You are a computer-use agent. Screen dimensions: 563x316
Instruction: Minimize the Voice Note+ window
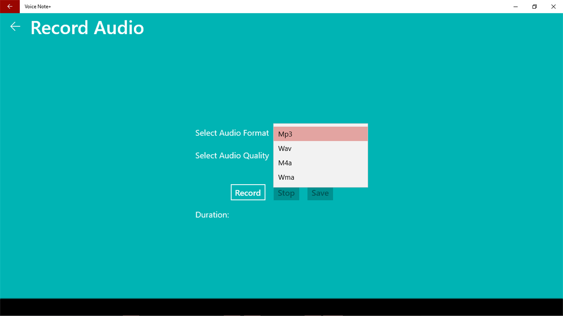pos(515,6)
